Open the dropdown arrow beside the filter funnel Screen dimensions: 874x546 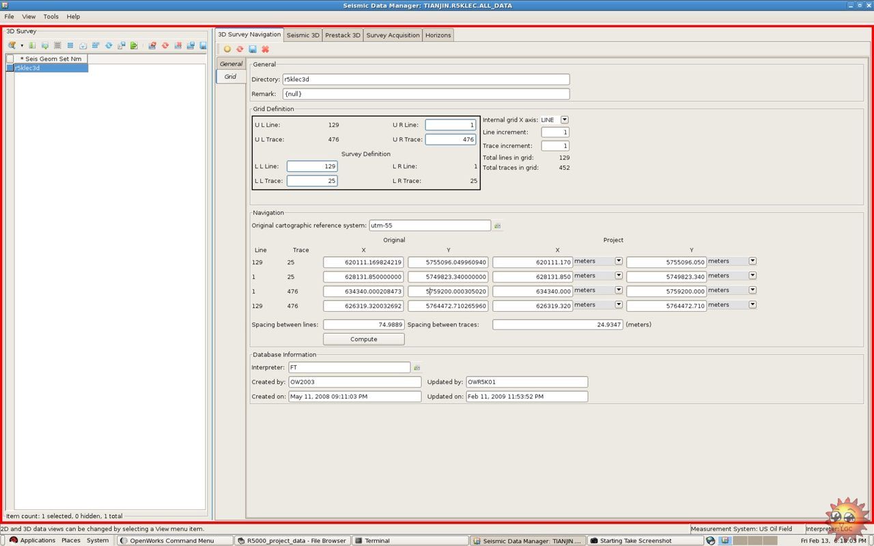pyautogui.click(x=22, y=46)
